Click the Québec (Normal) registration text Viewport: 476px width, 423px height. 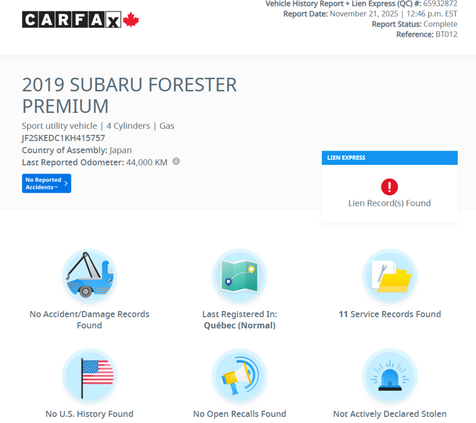[239, 325]
